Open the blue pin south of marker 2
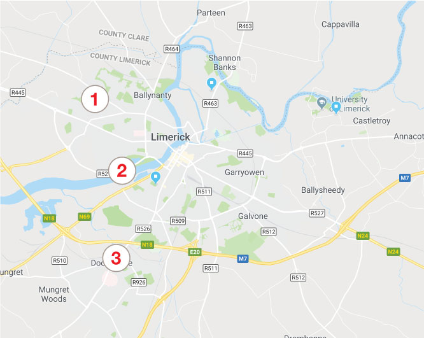 [155, 178]
